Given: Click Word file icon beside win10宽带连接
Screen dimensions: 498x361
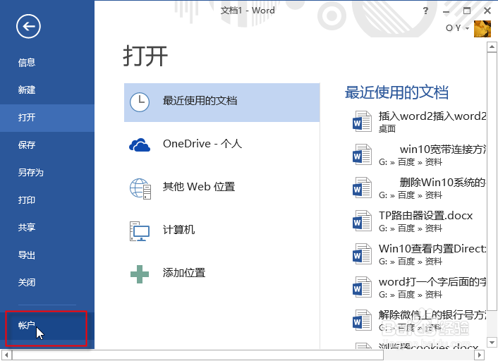Looking at the screenshot, I should coord(362,154).
